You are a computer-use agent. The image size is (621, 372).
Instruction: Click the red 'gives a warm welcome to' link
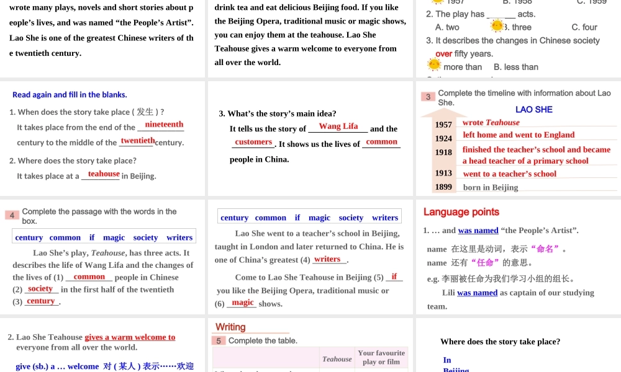[130, 337]
